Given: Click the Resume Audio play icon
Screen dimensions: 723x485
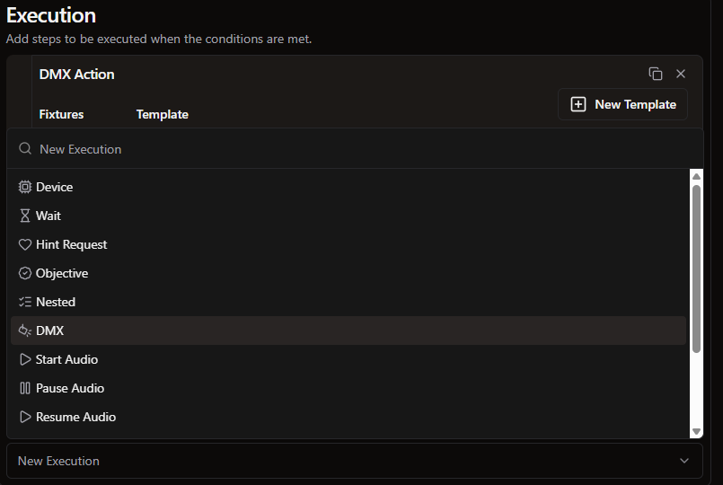Looking at the screenshot, I should tap(25, 417).
